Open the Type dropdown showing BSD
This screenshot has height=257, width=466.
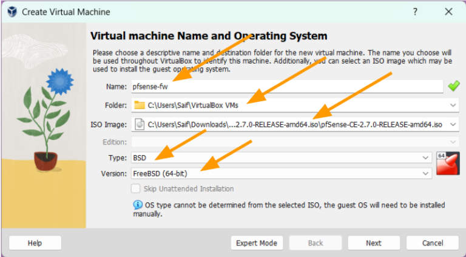pyautogui.click(x=425, y=158)
